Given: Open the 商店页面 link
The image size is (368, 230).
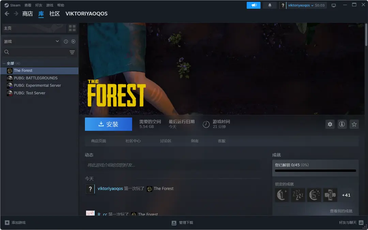Looking at the screenshot, I should (x=98, y=141).
